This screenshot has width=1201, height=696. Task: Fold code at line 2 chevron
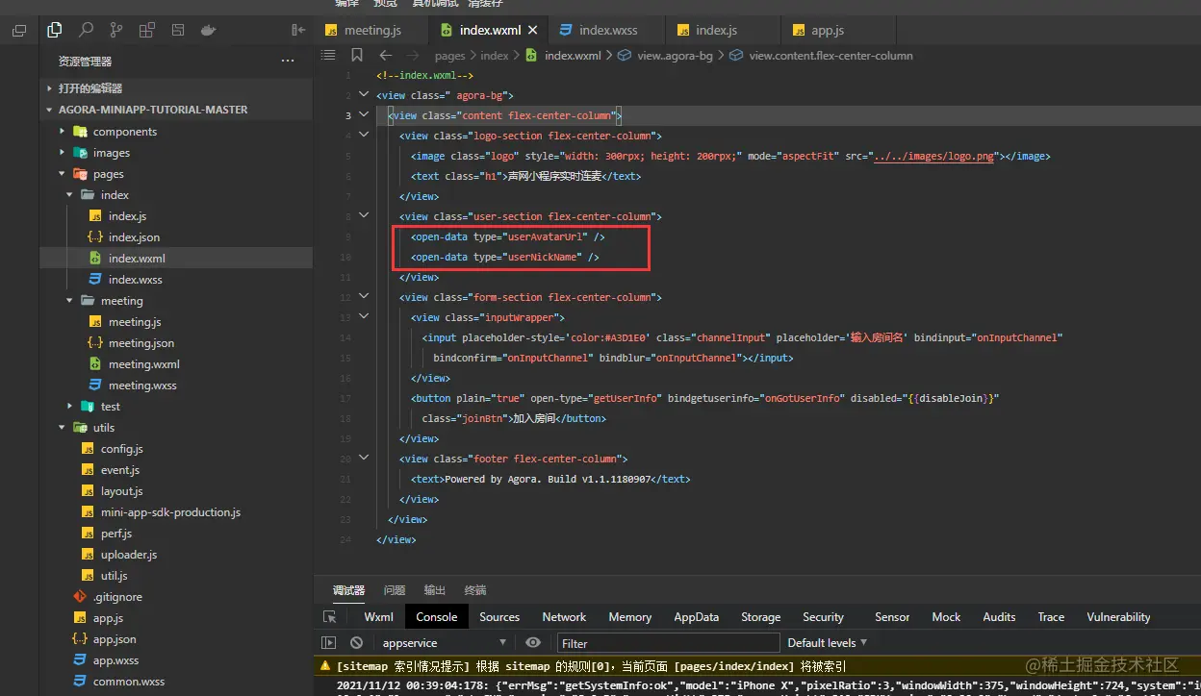(x=364, y=95)
